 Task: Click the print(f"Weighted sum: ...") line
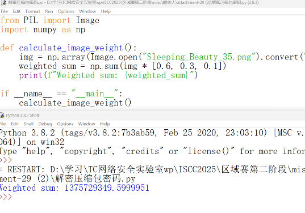(x=108, y=75)
